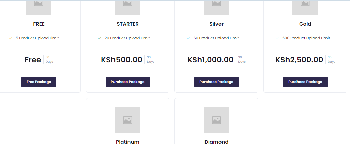This screenshot has height=144, width=350.
Task: Click checkmark beside 20 Product Upload Limit
Action: point(100,38)
